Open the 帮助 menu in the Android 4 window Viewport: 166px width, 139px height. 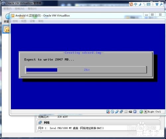(41, 21)
